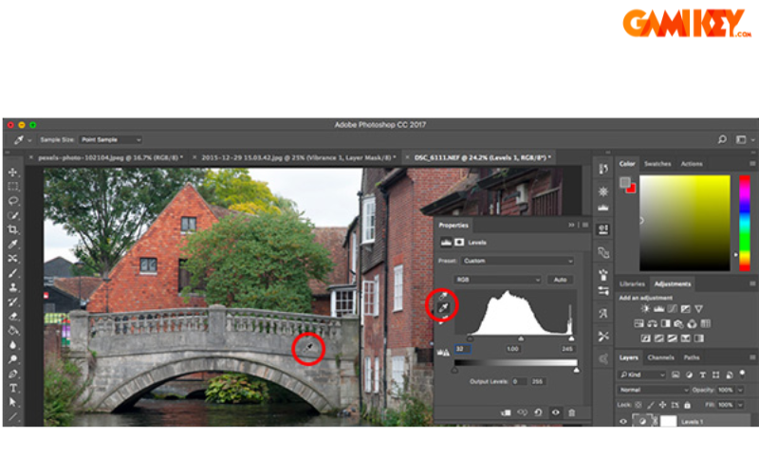Open the search icon in options bar
Screen dimensions: 759x474
722,139
